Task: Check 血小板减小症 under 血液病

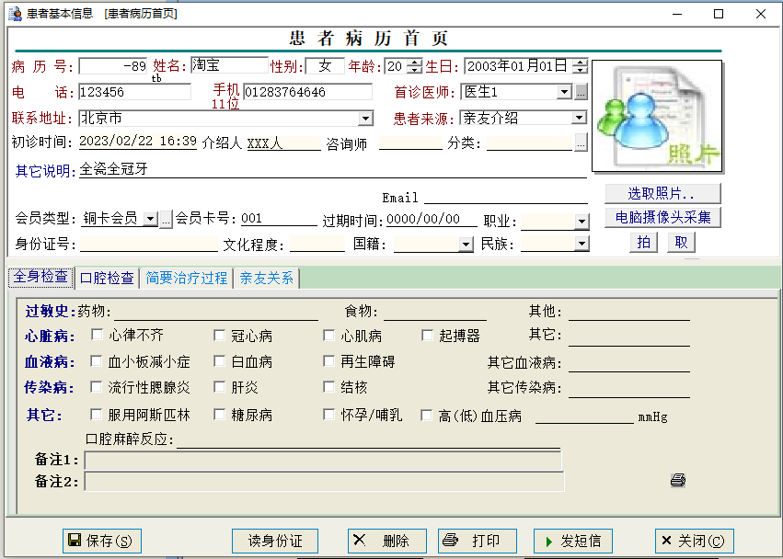Action: point(96,360)
